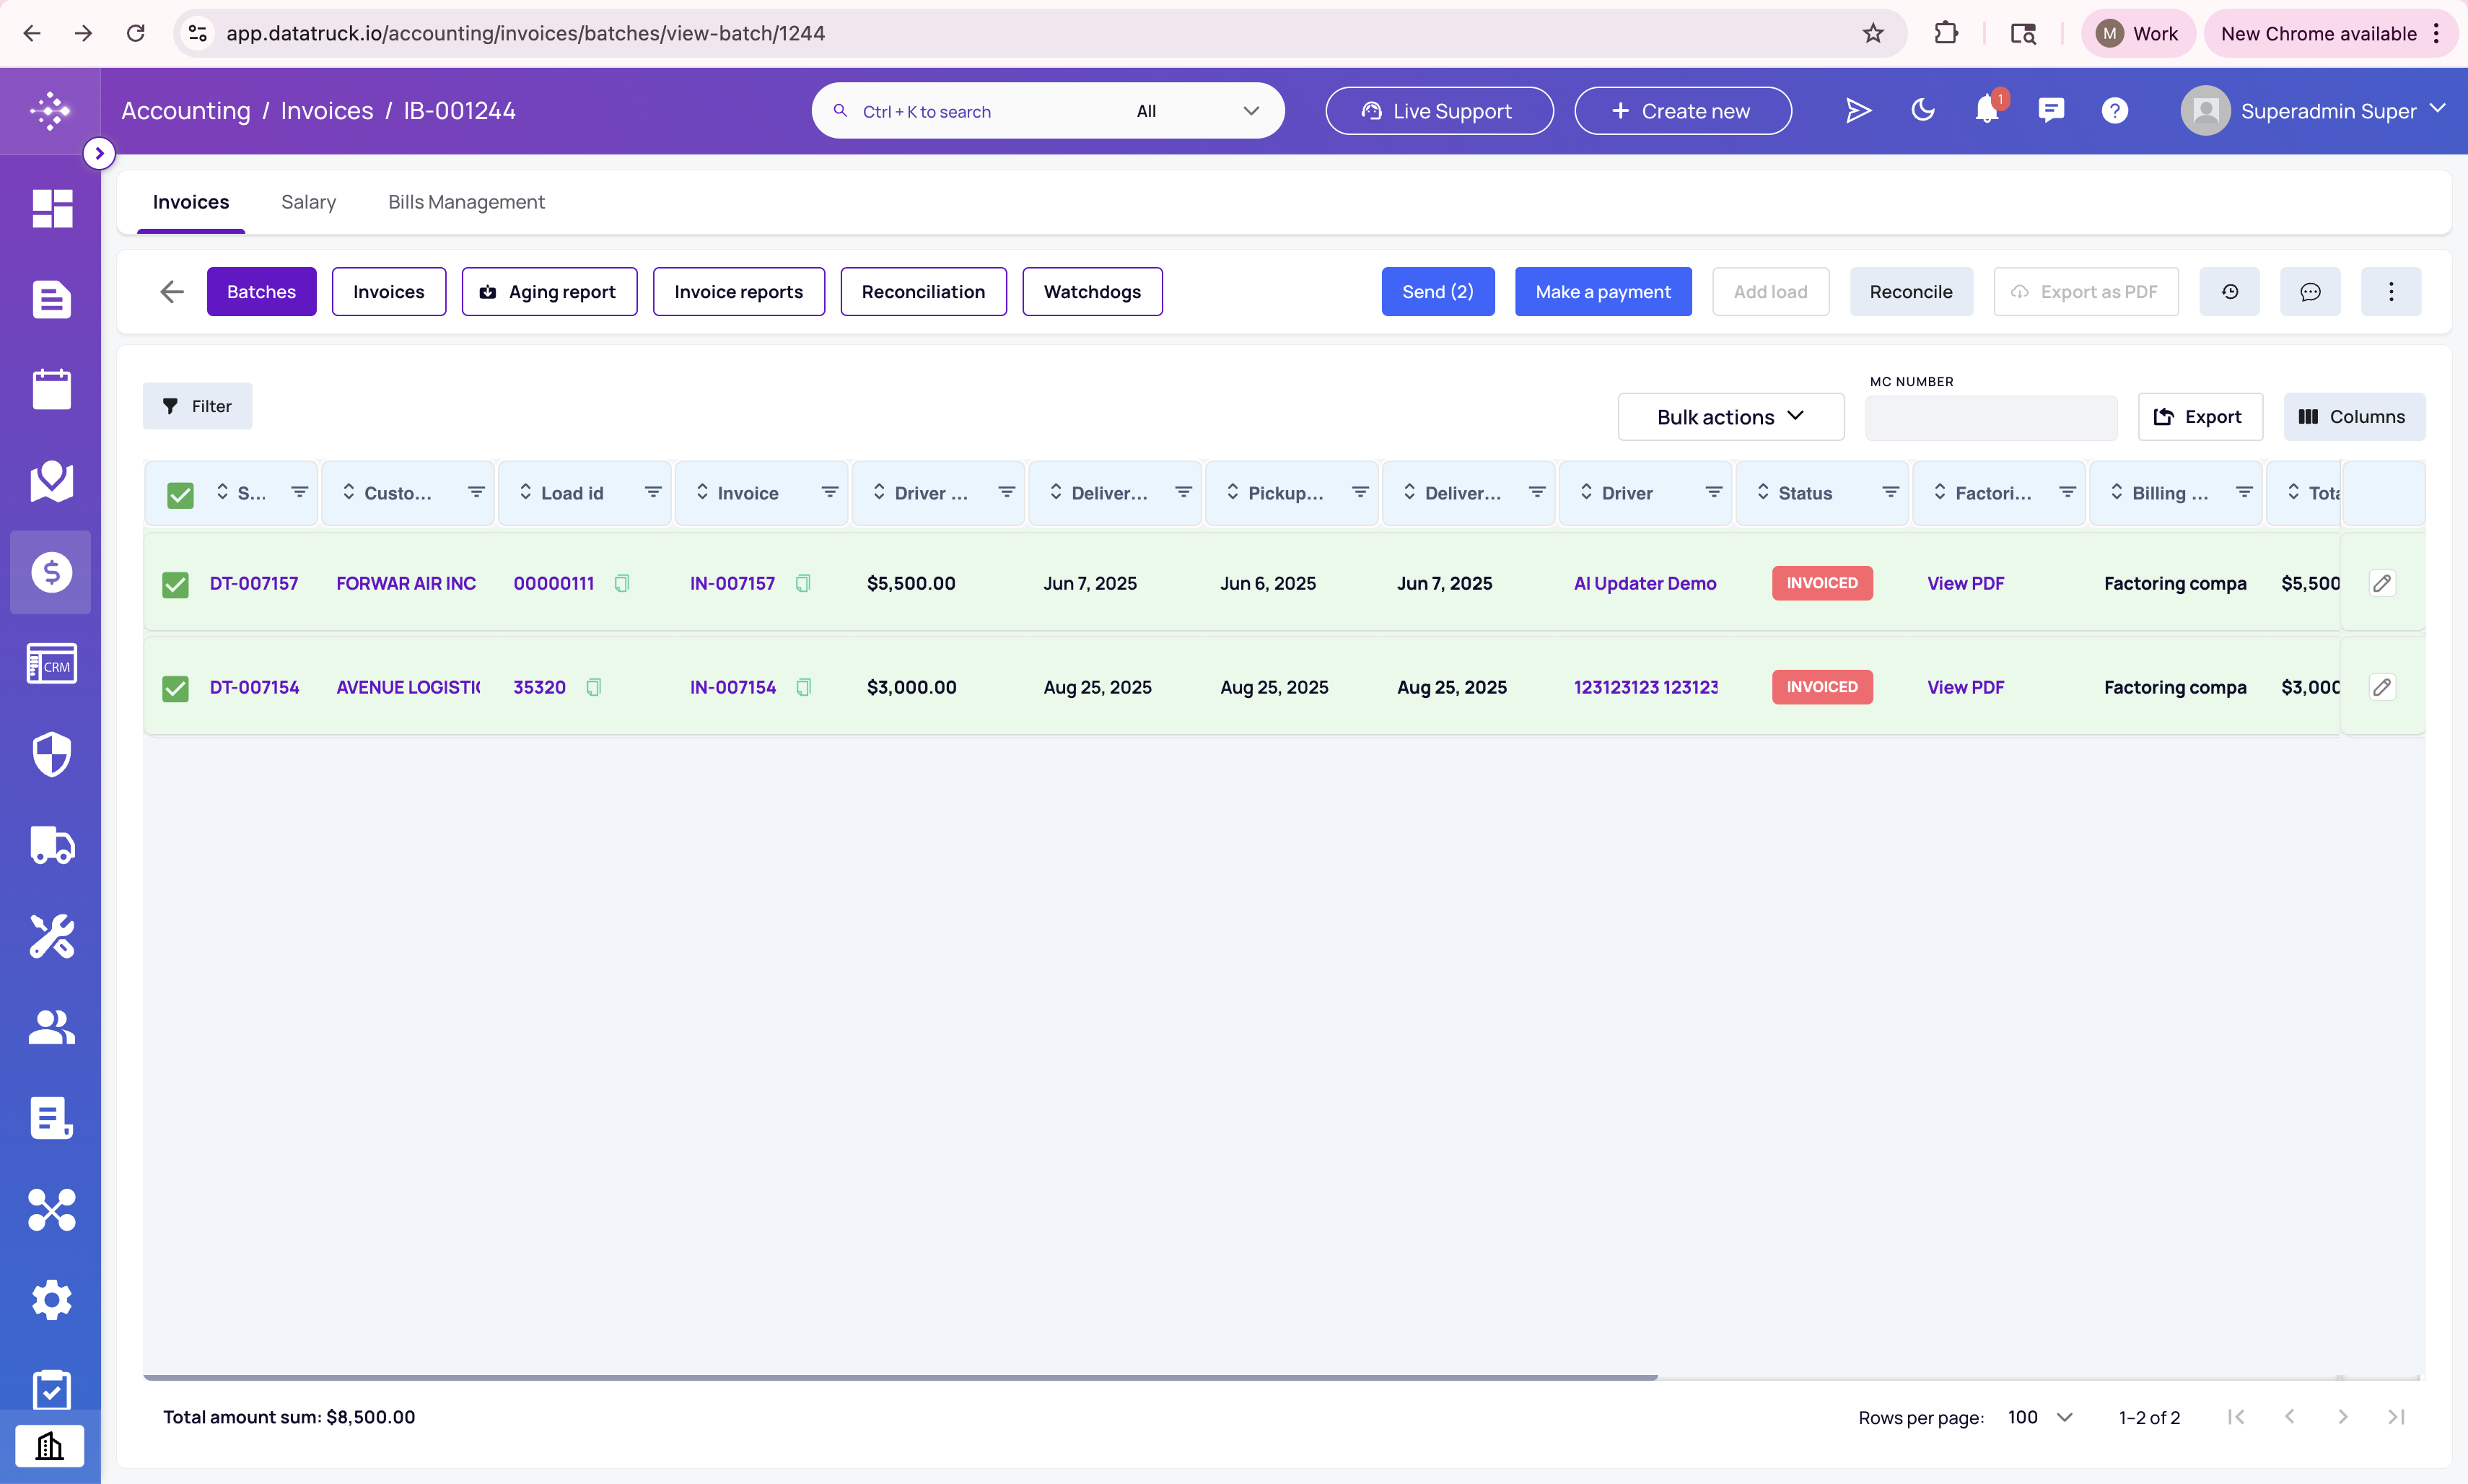Switch to the Salary tab
The height and width of the screenshot is (1484, 2468).
pos(308,202)
